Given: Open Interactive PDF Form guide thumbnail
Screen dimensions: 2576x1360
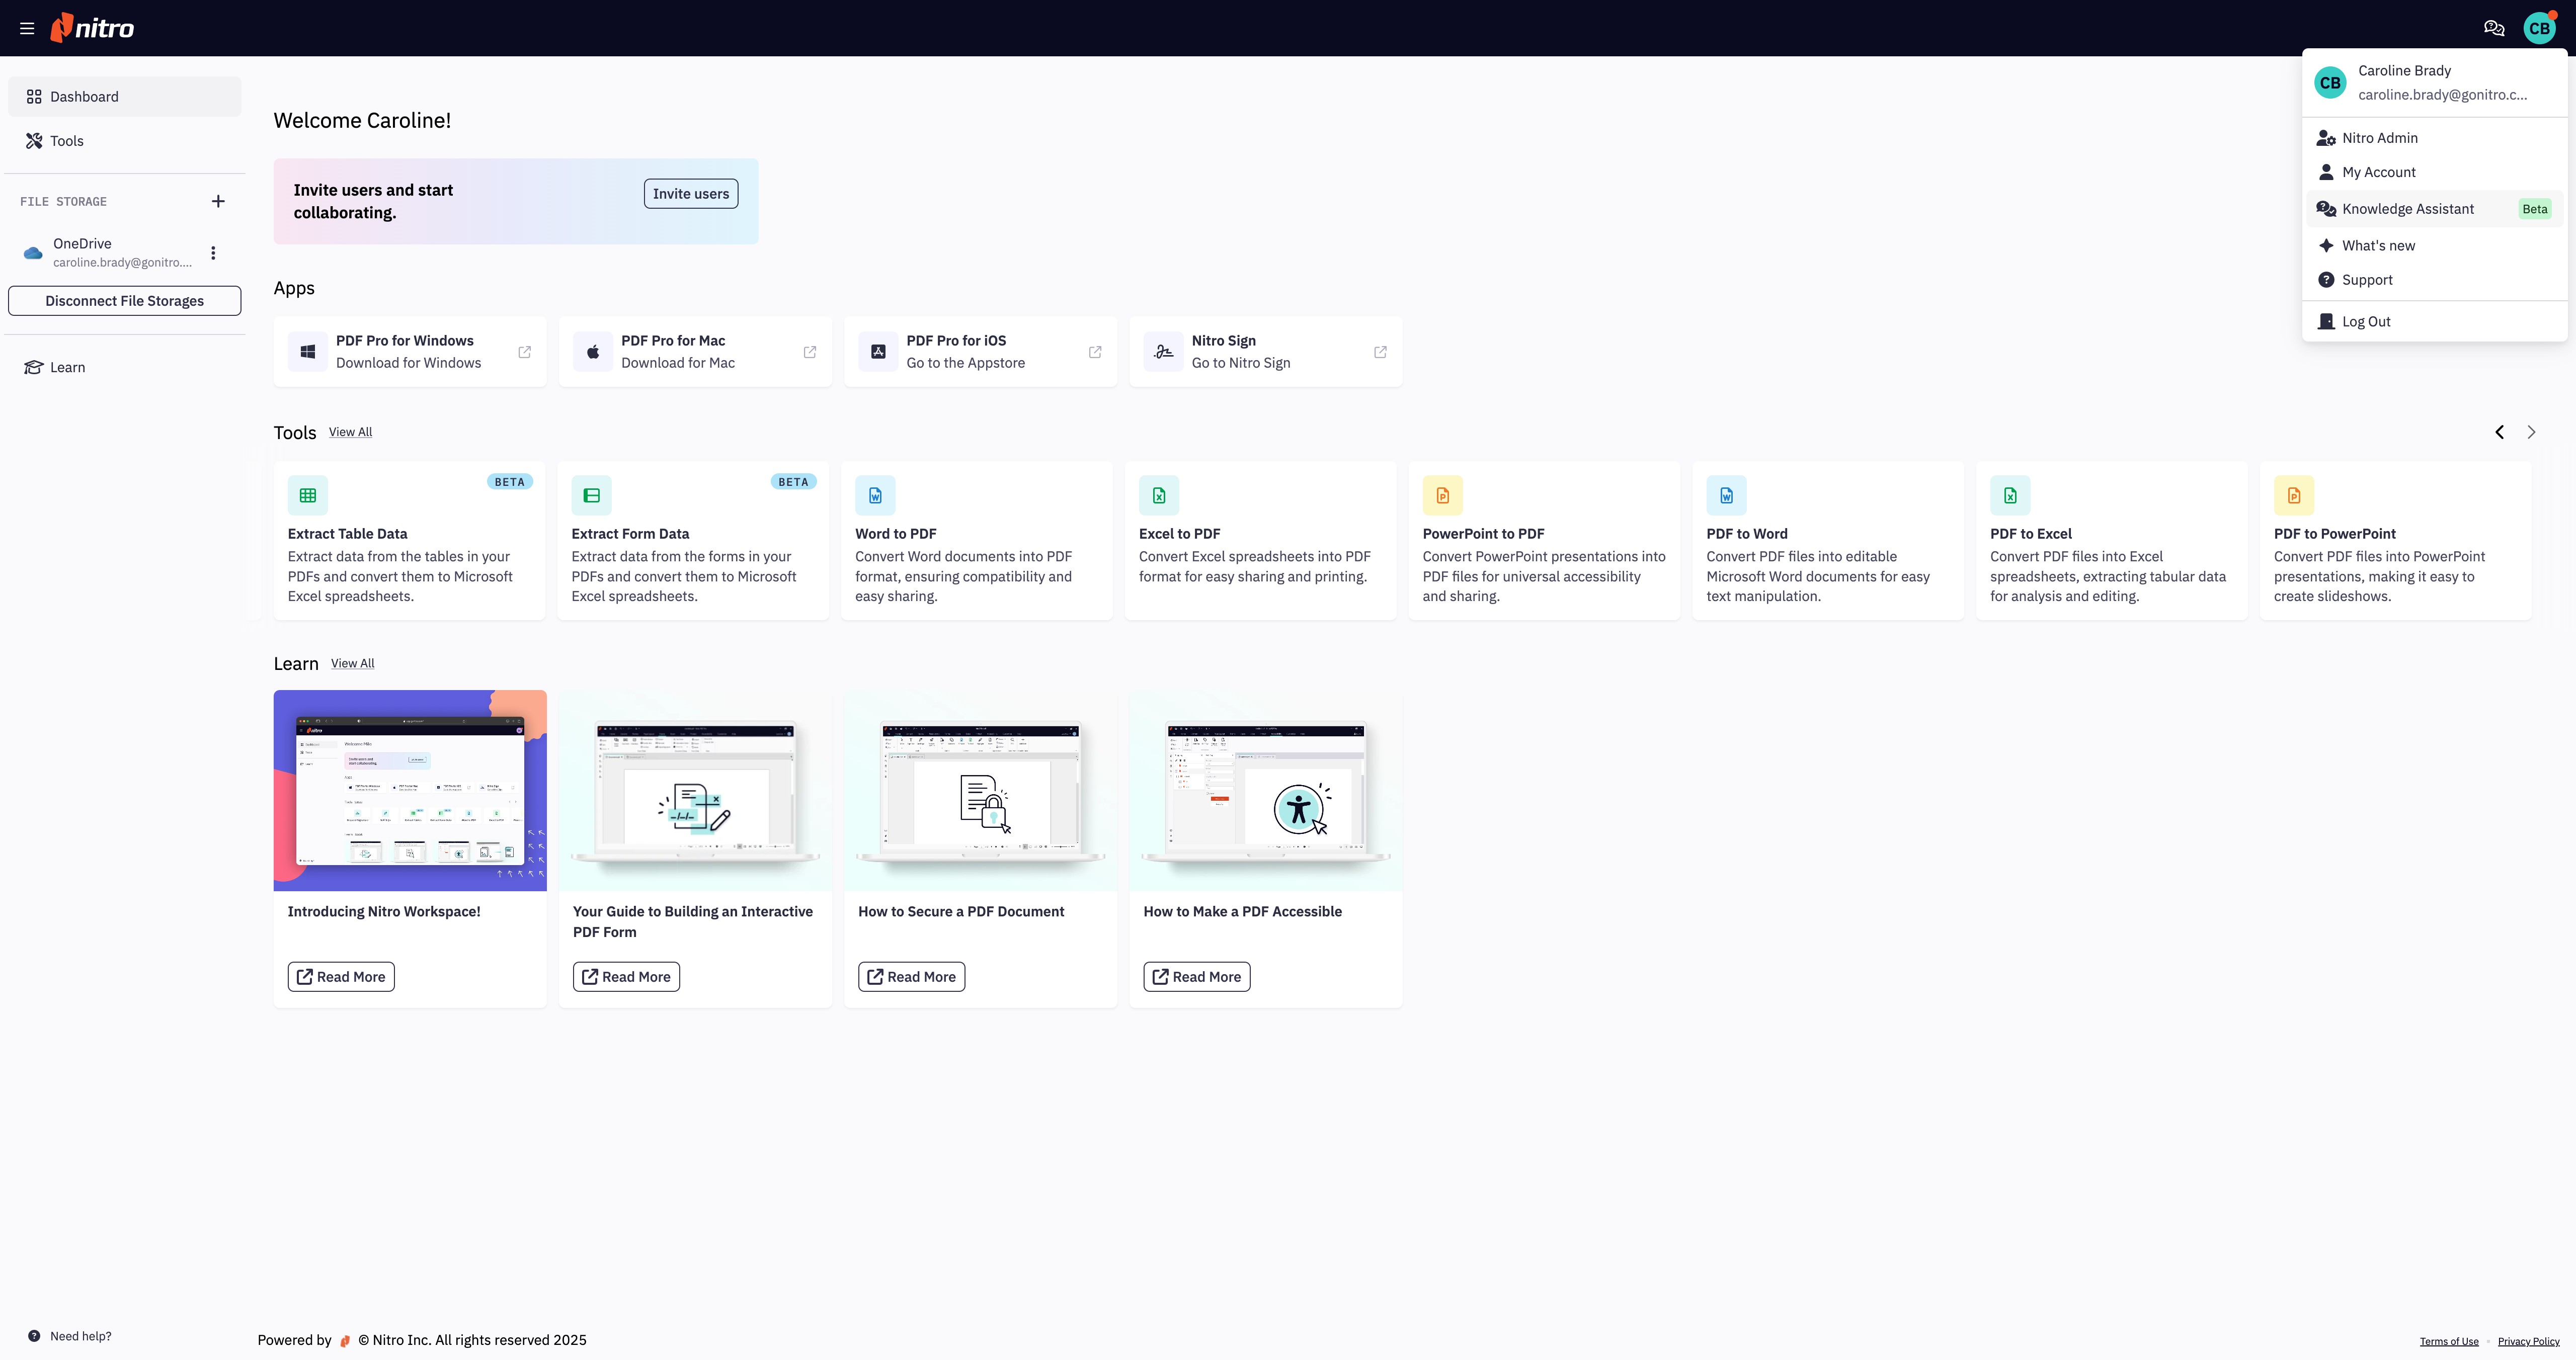Looking at the screenshot, I should [x=695, y=790].
